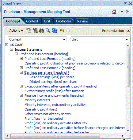Select Basic earnings (loss) per share
Viewport: 133px width, 140px height.
coord(52,77)
